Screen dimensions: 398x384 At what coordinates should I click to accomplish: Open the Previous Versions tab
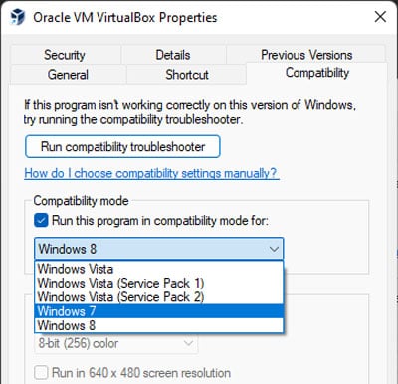(x=306, y=55)
